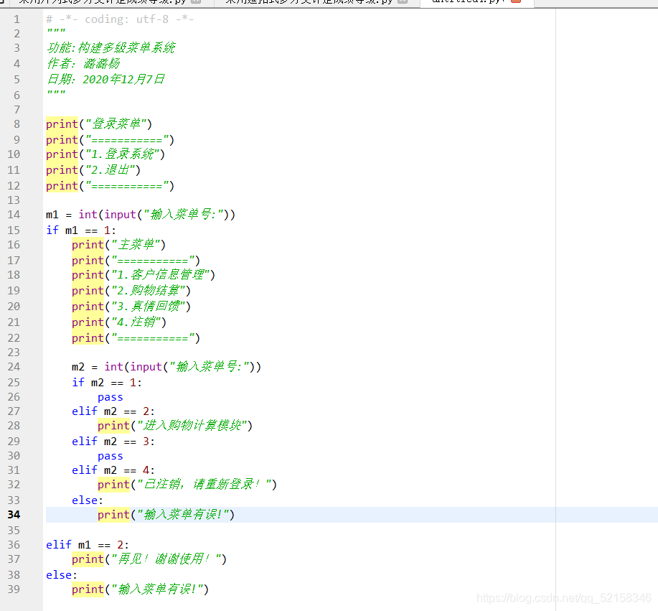
Task: Click the top-level 'else:' on line 38
Action: point(62,575)
